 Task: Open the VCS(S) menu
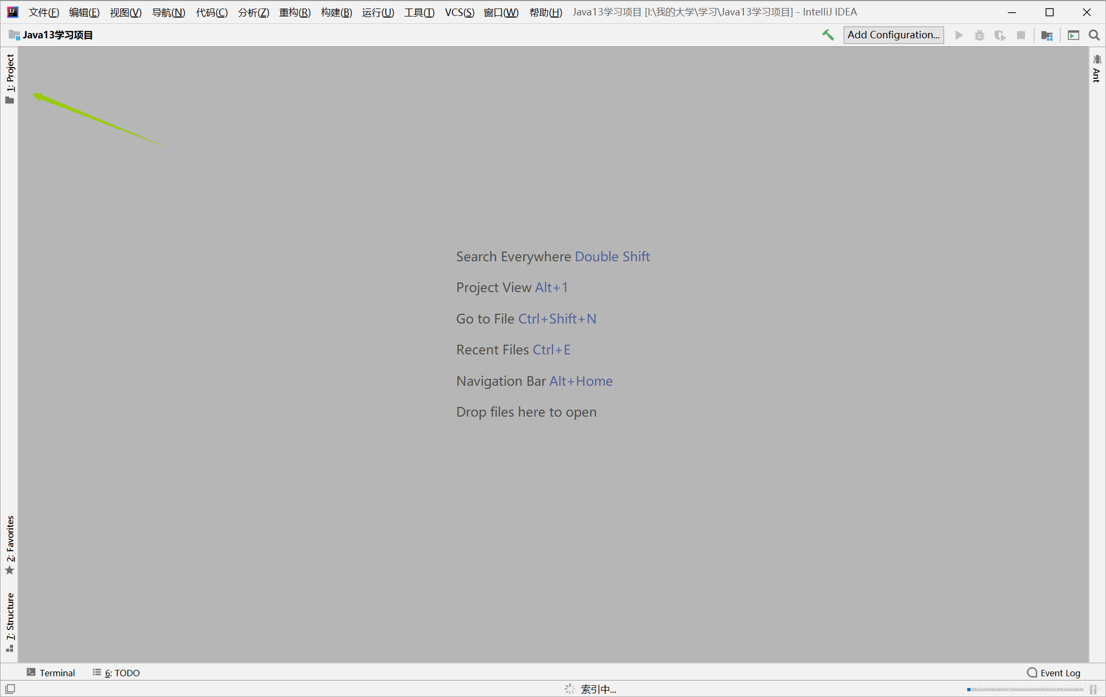coord(459,12)
